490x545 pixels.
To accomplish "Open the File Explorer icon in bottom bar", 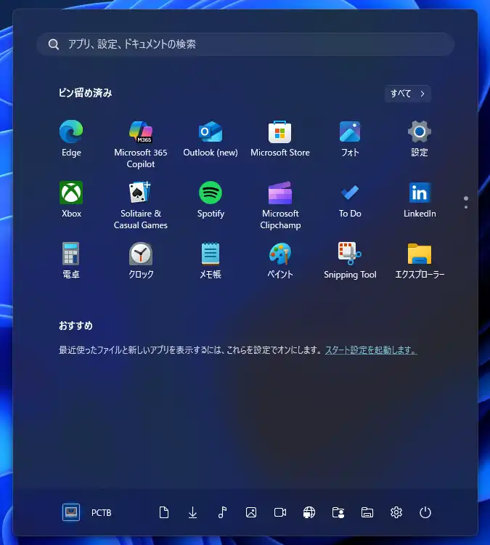I will (367, 512).
